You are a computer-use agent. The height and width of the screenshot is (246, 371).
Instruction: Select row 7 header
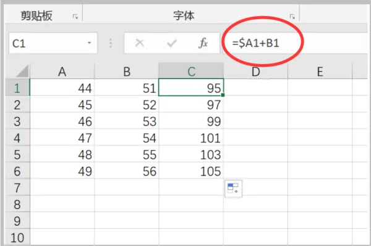(x=17, y=187)
